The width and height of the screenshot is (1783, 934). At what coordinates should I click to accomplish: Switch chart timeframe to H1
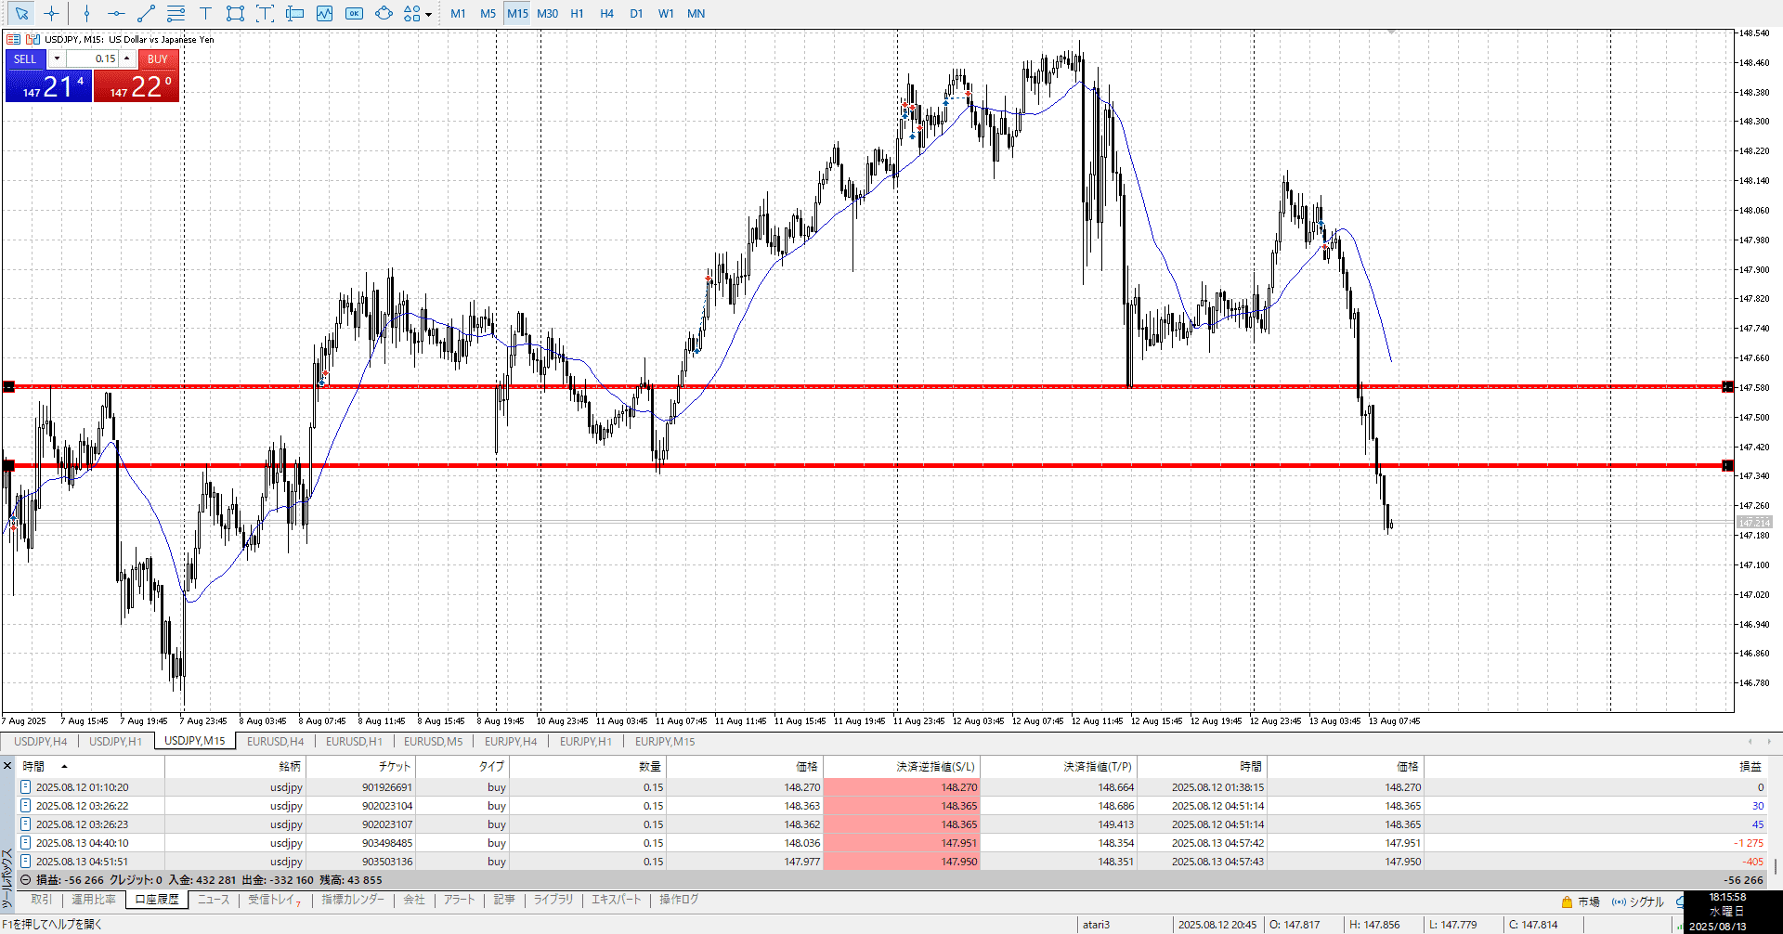click(577, 14)
